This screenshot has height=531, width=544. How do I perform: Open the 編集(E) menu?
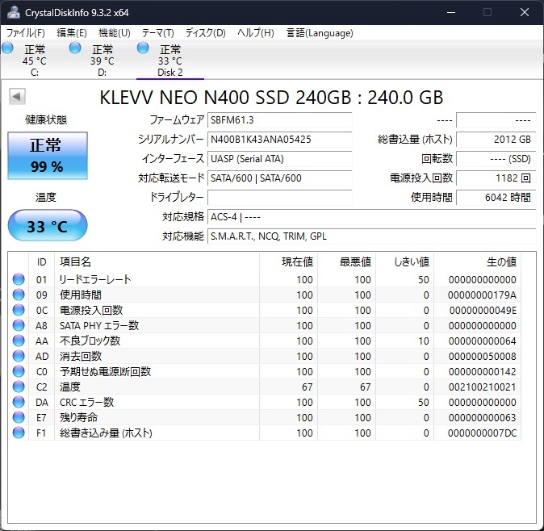[72, 33]
